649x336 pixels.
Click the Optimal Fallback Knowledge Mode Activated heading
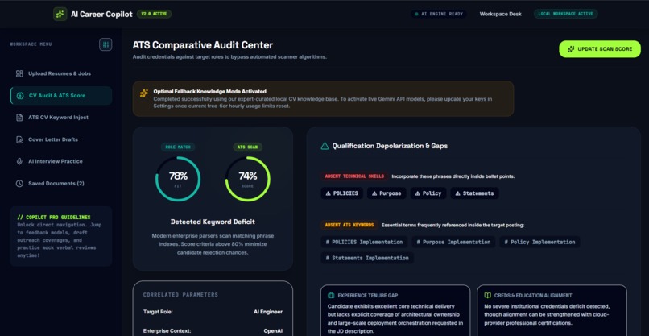(210, 92)
